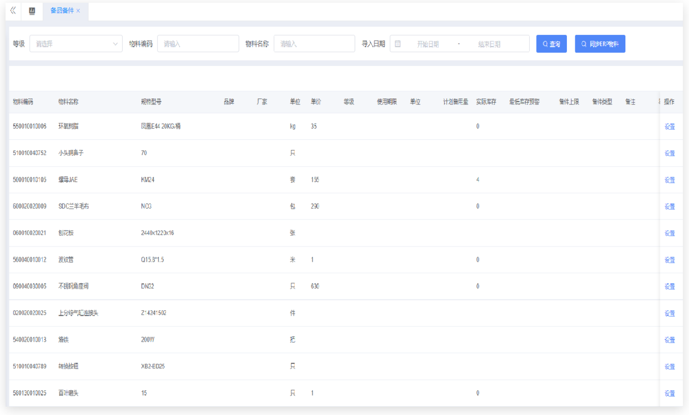Click the 同步ERP物料 button
Image resolution: width=689 pixels, height=415 pixels.
(600, 44)
